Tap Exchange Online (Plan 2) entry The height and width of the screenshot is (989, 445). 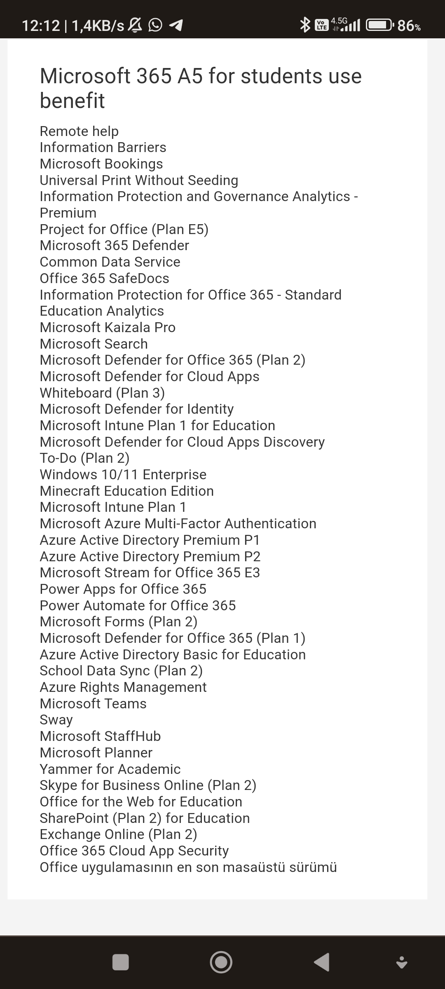click(x=119, y=834)
